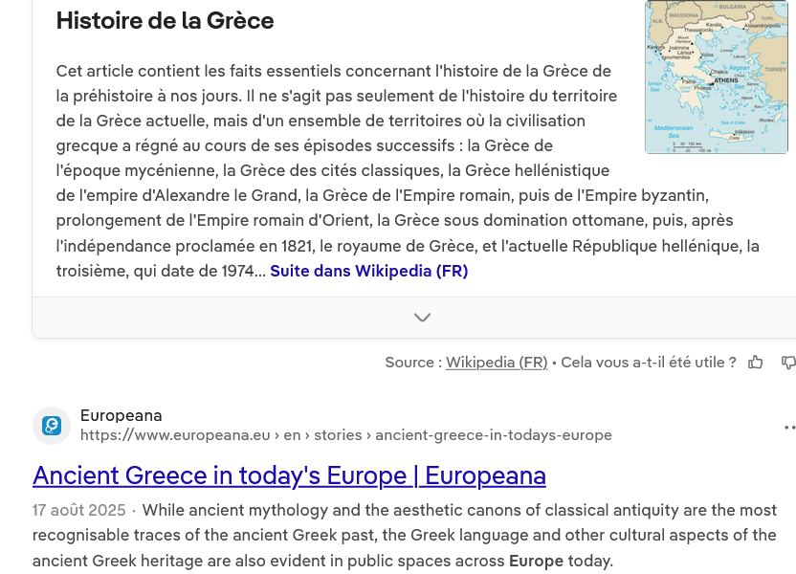Click the Europeana site name
This screenshot has width=796, height=574.
121,415
